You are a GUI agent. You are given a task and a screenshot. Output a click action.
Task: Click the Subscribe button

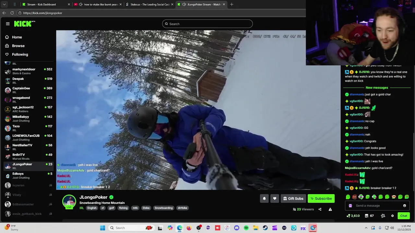[321, 199]
